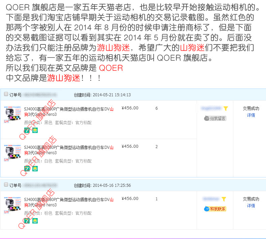Click the green guarantee icon for 粉色 item
Image resolution: width=266 pixels, height=239 pixels.
35,221
